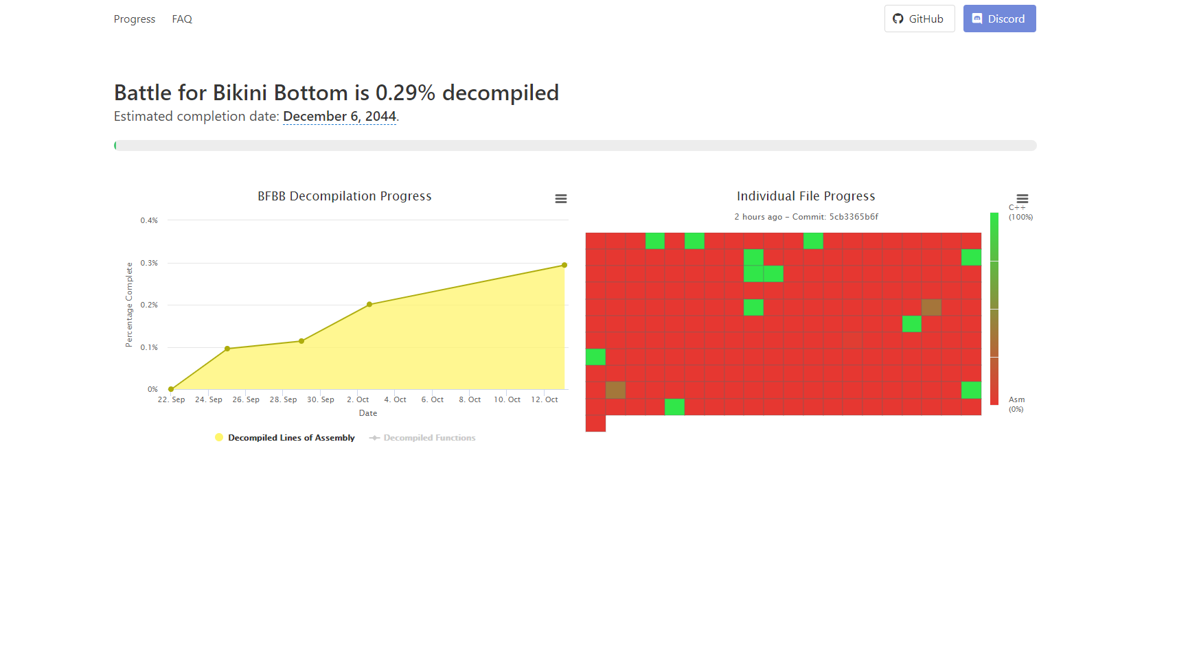Toggle Decompiled Lines of Assembly legend series

coord(285,438)
